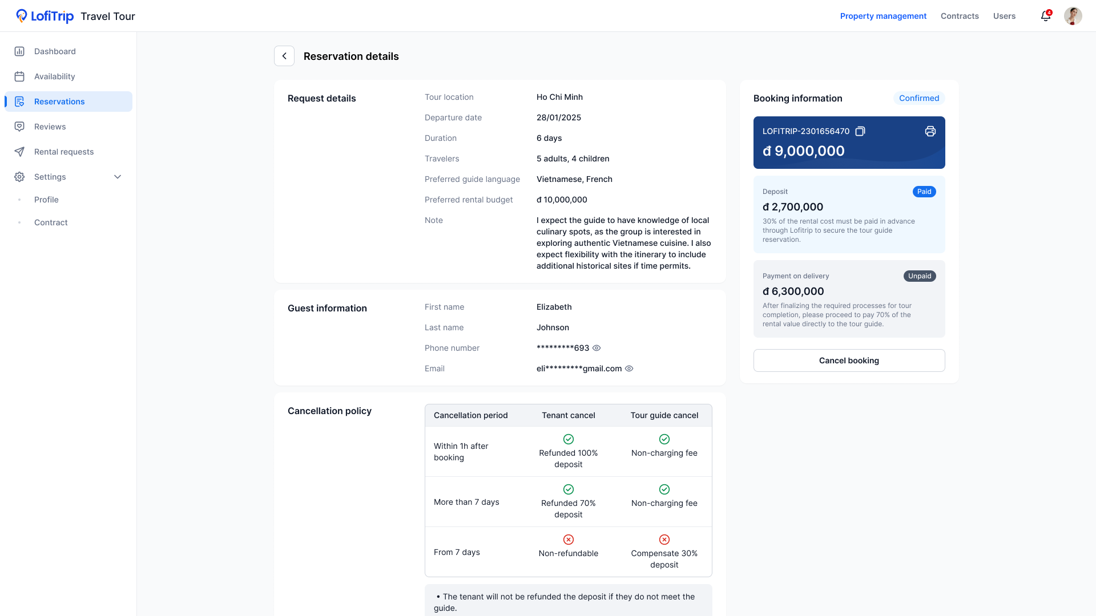Click the Confirmed status badge
Screen dimensions: 1096x616
point(919,98)
